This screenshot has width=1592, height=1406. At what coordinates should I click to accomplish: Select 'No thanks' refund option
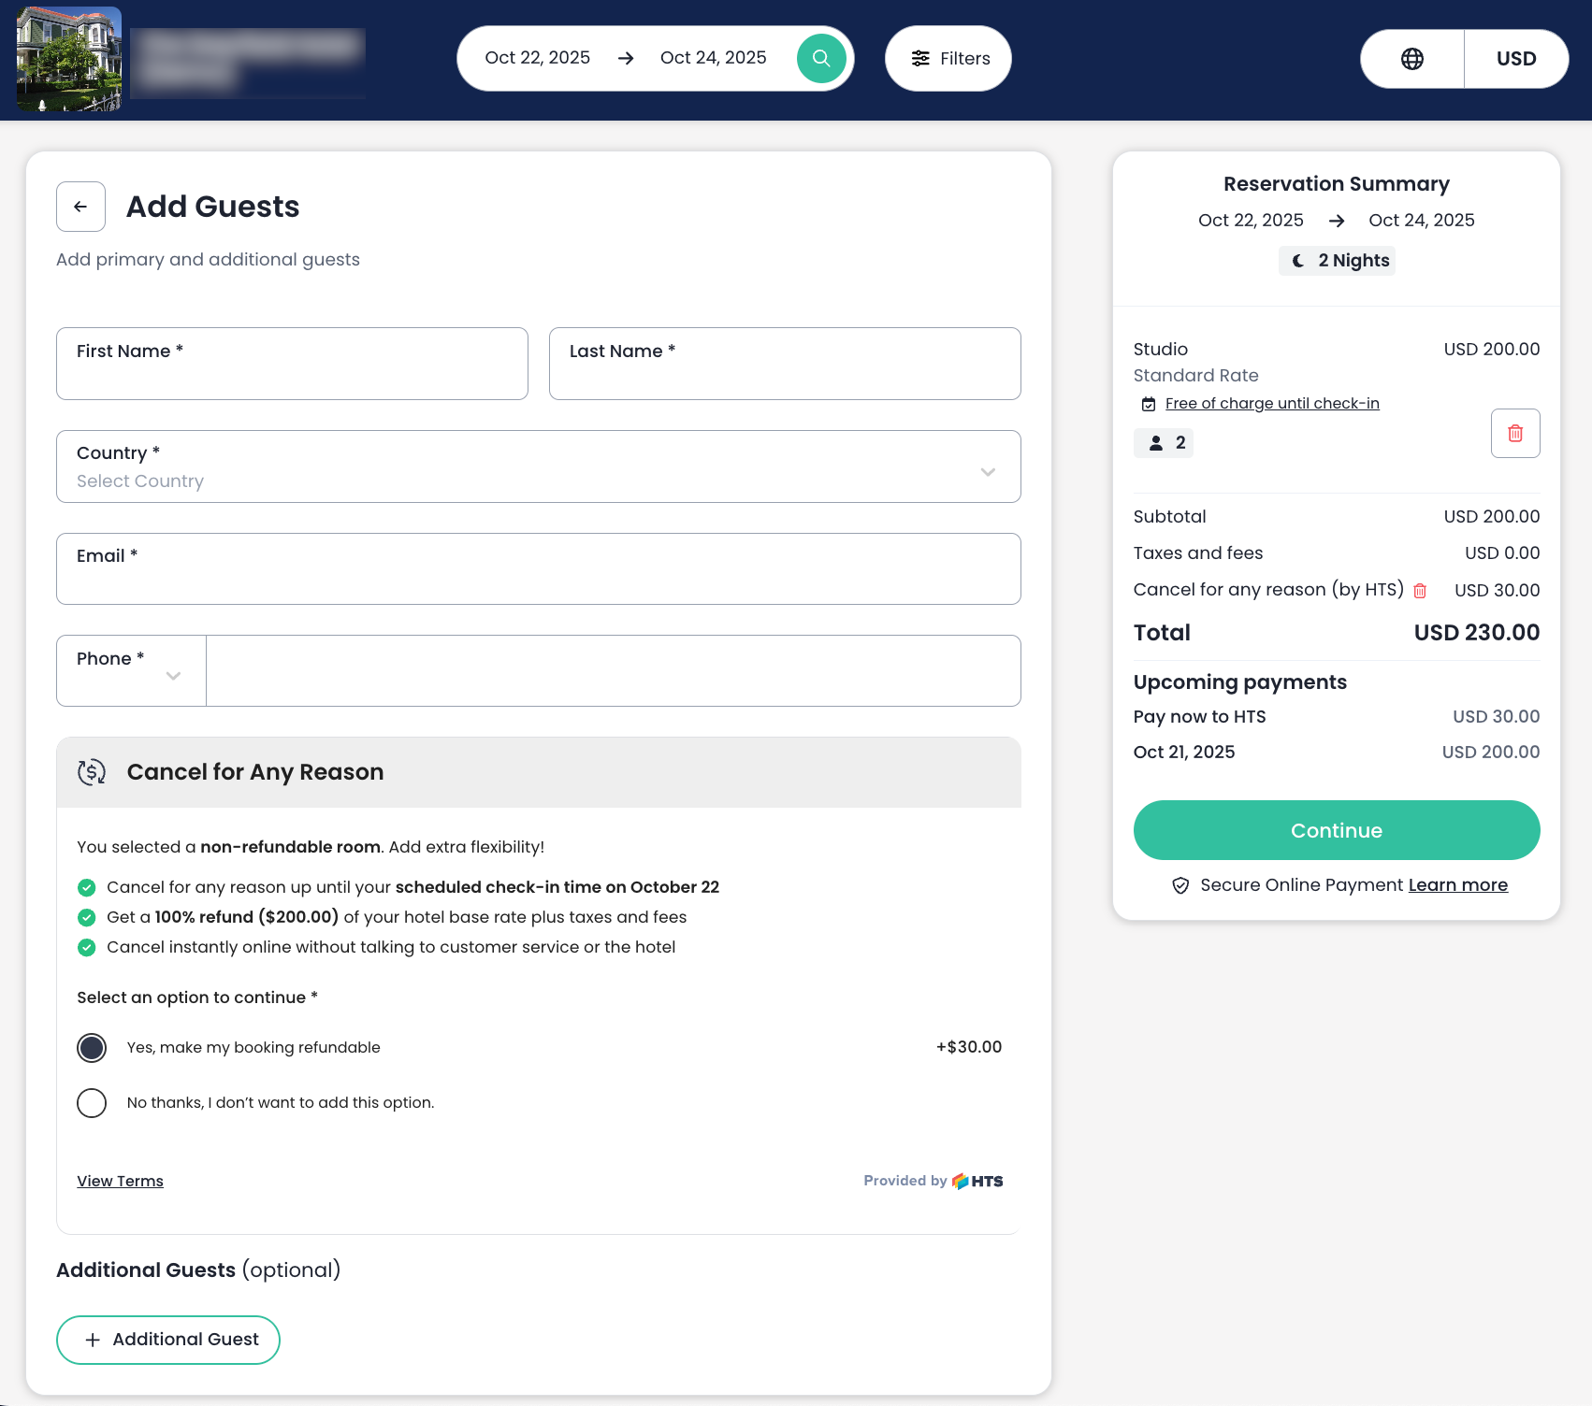(92, 1103)
